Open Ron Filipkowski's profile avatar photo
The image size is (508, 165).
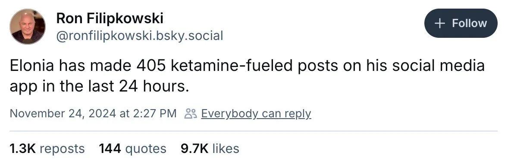[x=28, y=27]
